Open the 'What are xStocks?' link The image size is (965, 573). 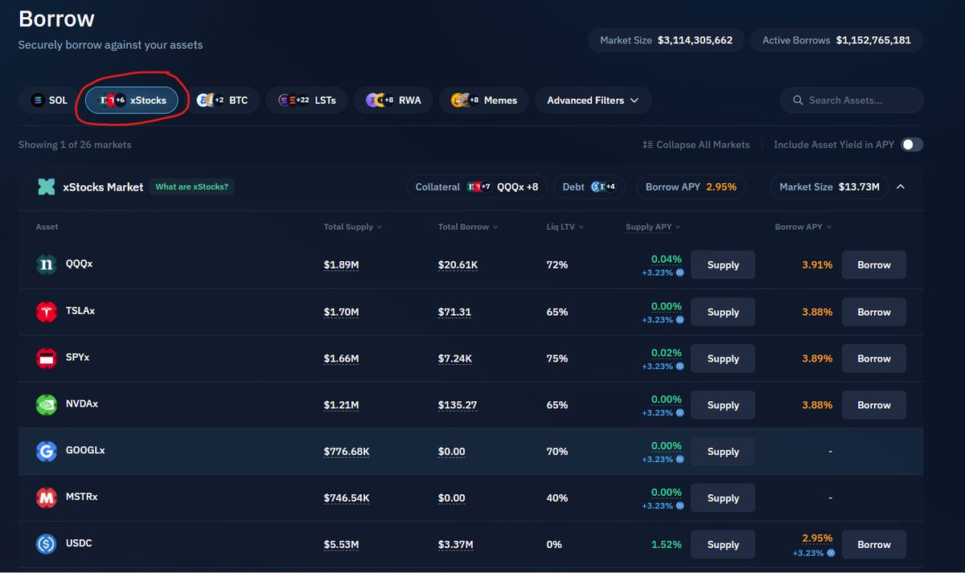click(191, 186)
